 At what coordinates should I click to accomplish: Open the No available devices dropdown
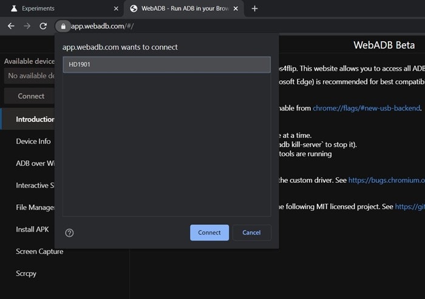[x=29, y=76]
